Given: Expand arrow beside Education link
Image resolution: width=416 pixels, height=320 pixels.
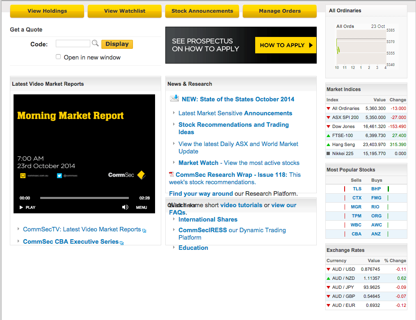Looking at the screenshot, I should click(x=174, y=247).
